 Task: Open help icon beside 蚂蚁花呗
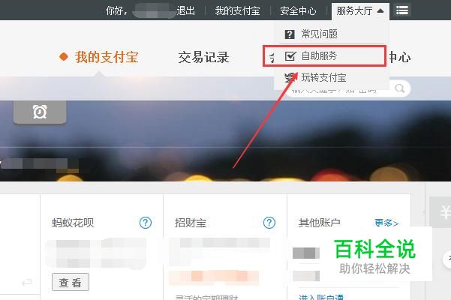coord(146,223)
